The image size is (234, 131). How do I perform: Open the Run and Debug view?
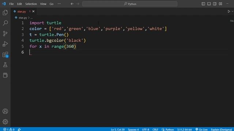point(5,44)
